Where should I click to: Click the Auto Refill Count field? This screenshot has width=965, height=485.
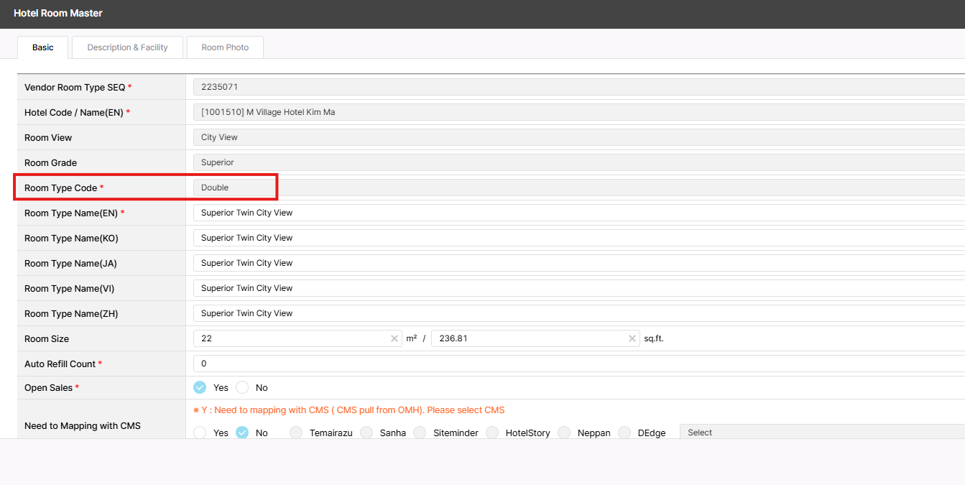point(575,364)
